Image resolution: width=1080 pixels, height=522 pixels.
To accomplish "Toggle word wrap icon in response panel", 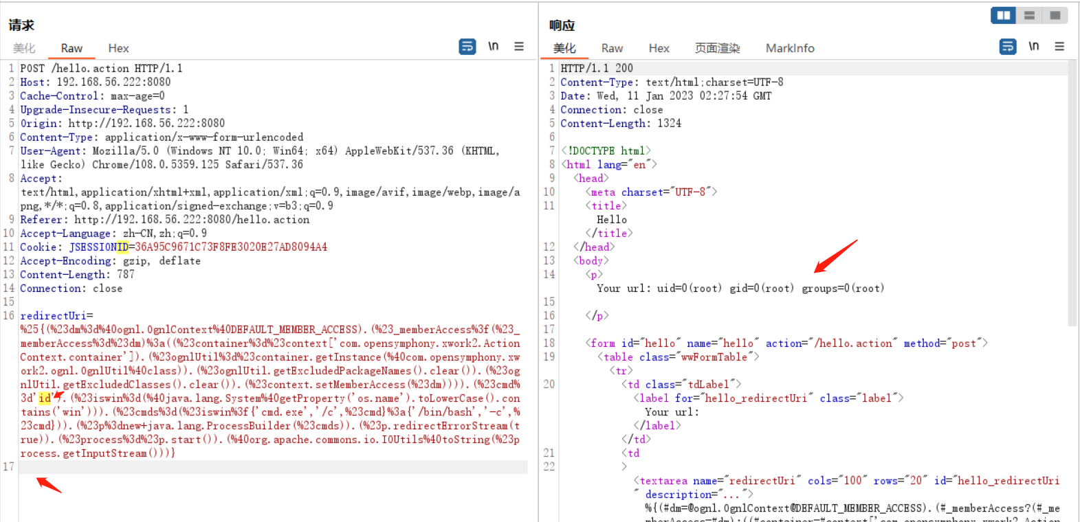I will pos(1007,47).
